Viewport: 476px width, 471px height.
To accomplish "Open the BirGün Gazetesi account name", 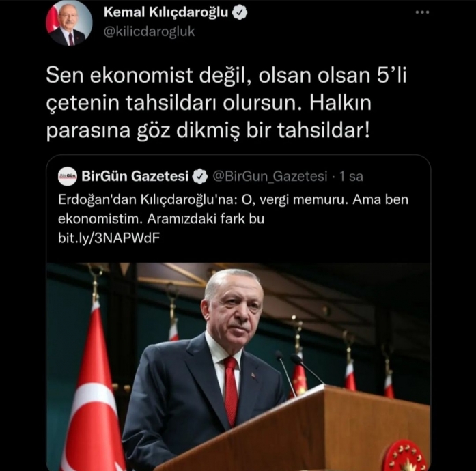I will pyautogui.click(x=135, y=176).
